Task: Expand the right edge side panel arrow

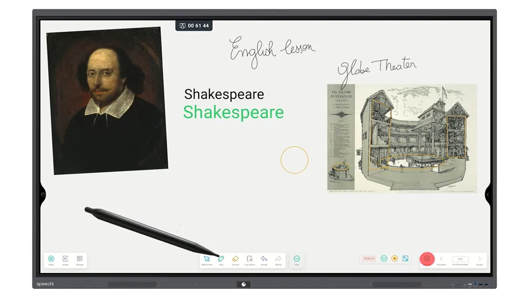Action: pos(488,195)
